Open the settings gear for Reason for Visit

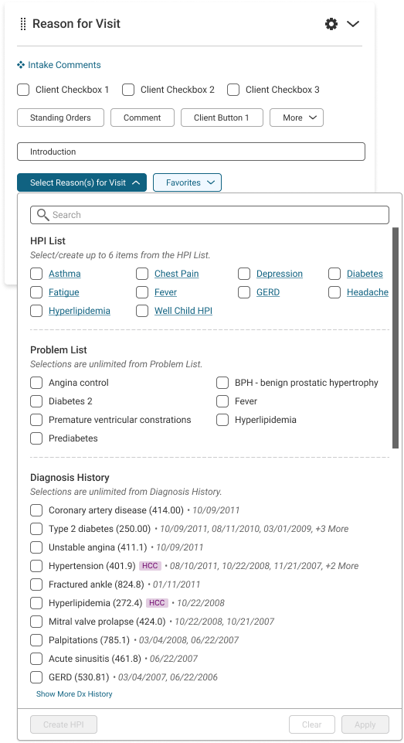[x=331, y=24]
